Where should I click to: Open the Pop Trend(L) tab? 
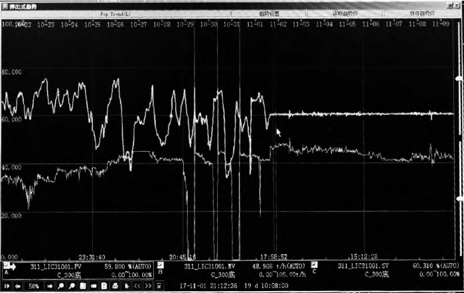click(115, 13)
